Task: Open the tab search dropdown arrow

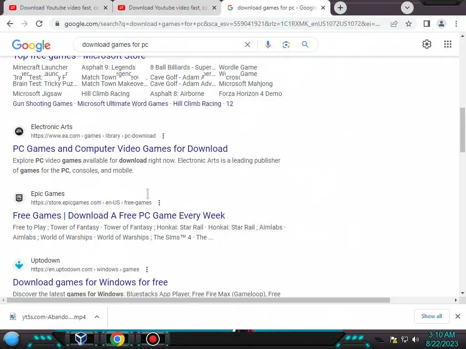Action: pos(407,8)
